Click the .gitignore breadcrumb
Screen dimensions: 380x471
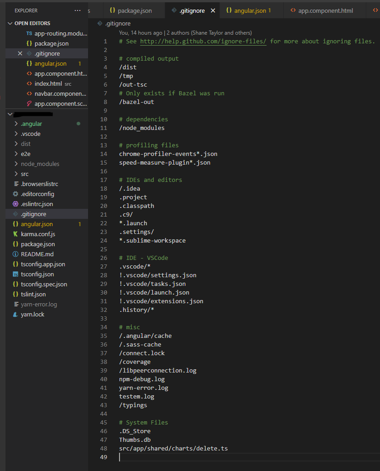118,24
